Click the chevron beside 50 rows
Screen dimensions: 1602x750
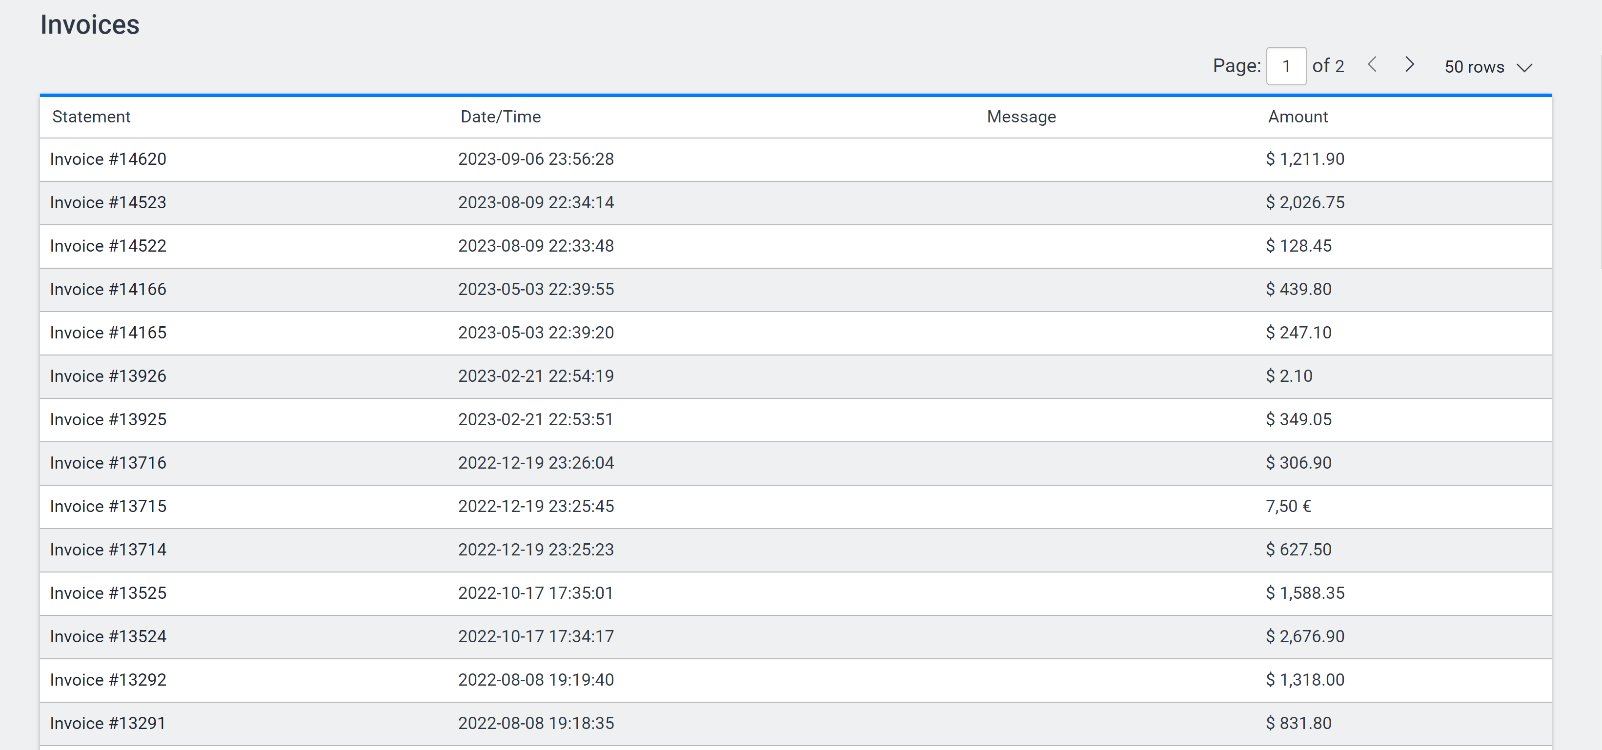tap(1523, 68)
